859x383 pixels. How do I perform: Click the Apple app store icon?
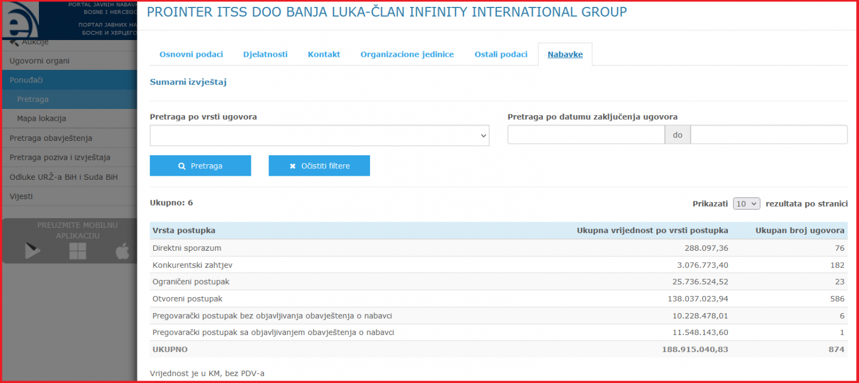pyautogui.click(x=122, y=251)
